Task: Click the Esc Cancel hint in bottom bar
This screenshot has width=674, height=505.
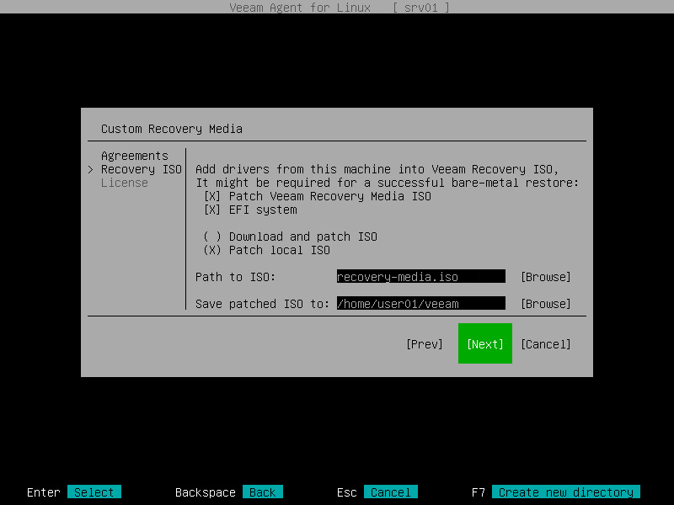Action: (x=391, y=492)
